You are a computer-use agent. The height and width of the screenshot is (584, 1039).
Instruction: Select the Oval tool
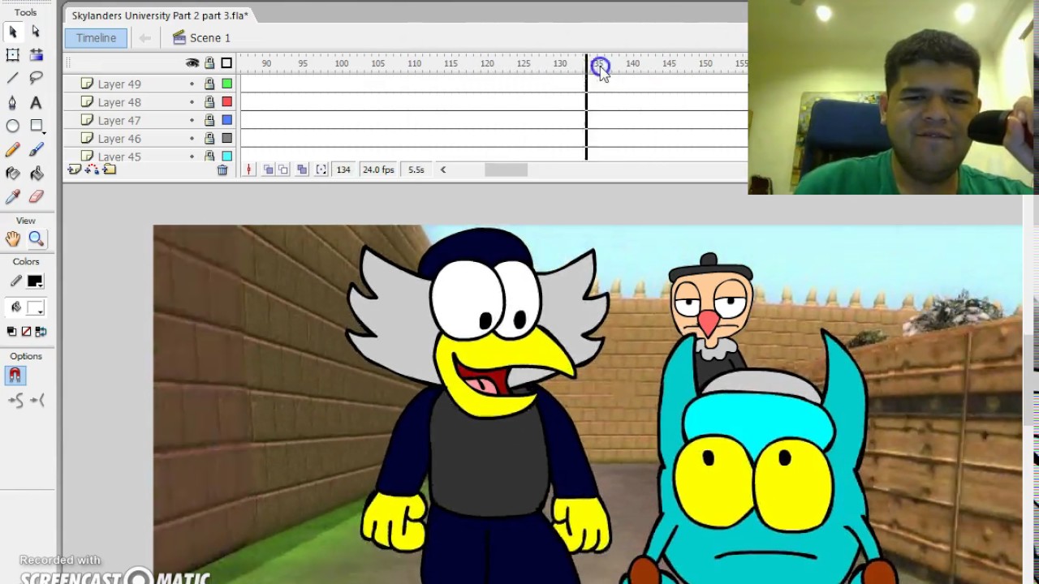(x=13, y=126)
